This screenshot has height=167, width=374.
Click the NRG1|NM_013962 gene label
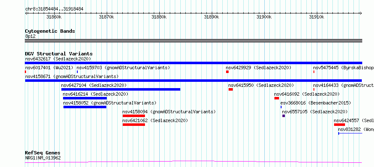(43, 158)
